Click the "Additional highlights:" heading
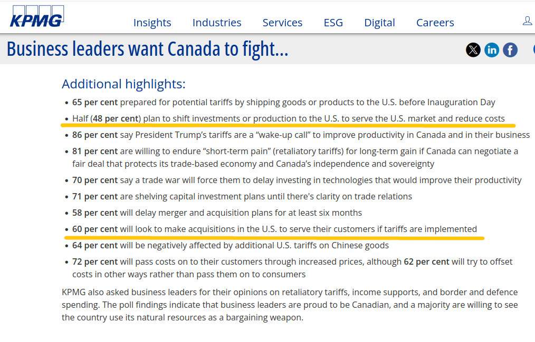This screenshot has width=535, height=342. pyautogui.click(x=123, y=84)
